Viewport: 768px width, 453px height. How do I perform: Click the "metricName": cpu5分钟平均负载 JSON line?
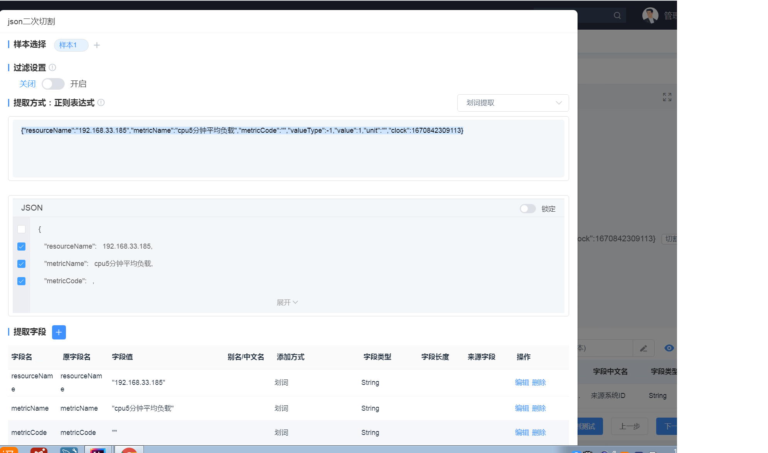[x=99, y=264]
